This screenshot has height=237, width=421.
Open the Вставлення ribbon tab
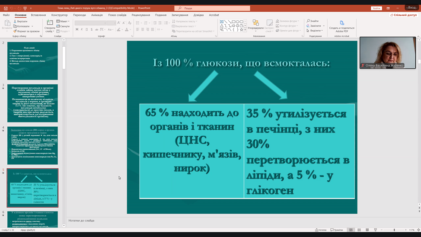[x=38, y=15]
